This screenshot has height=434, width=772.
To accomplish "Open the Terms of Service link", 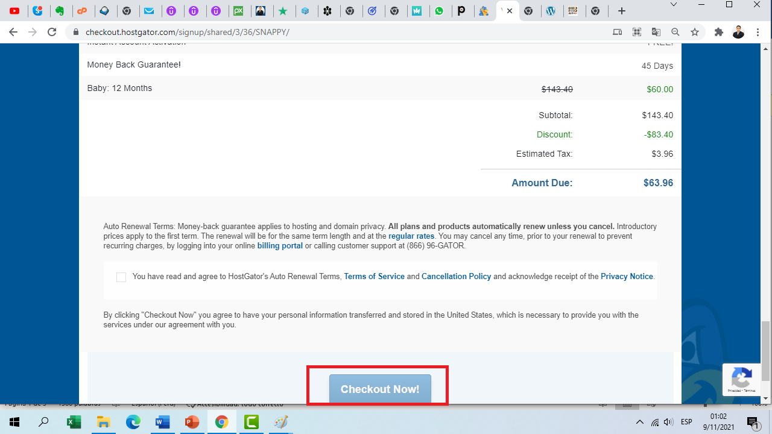I will click(x=374, y=277).
